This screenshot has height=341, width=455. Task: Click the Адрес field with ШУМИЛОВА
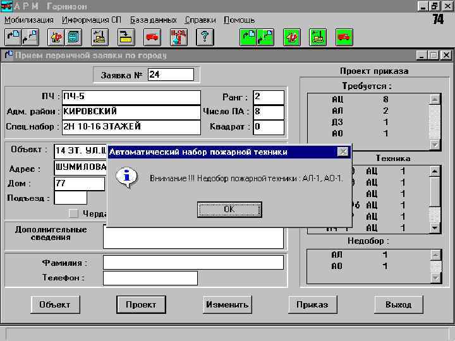coord(81,167)
